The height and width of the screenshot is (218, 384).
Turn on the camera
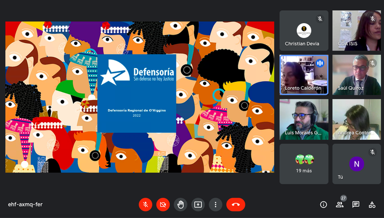click(x=162, y=204)
